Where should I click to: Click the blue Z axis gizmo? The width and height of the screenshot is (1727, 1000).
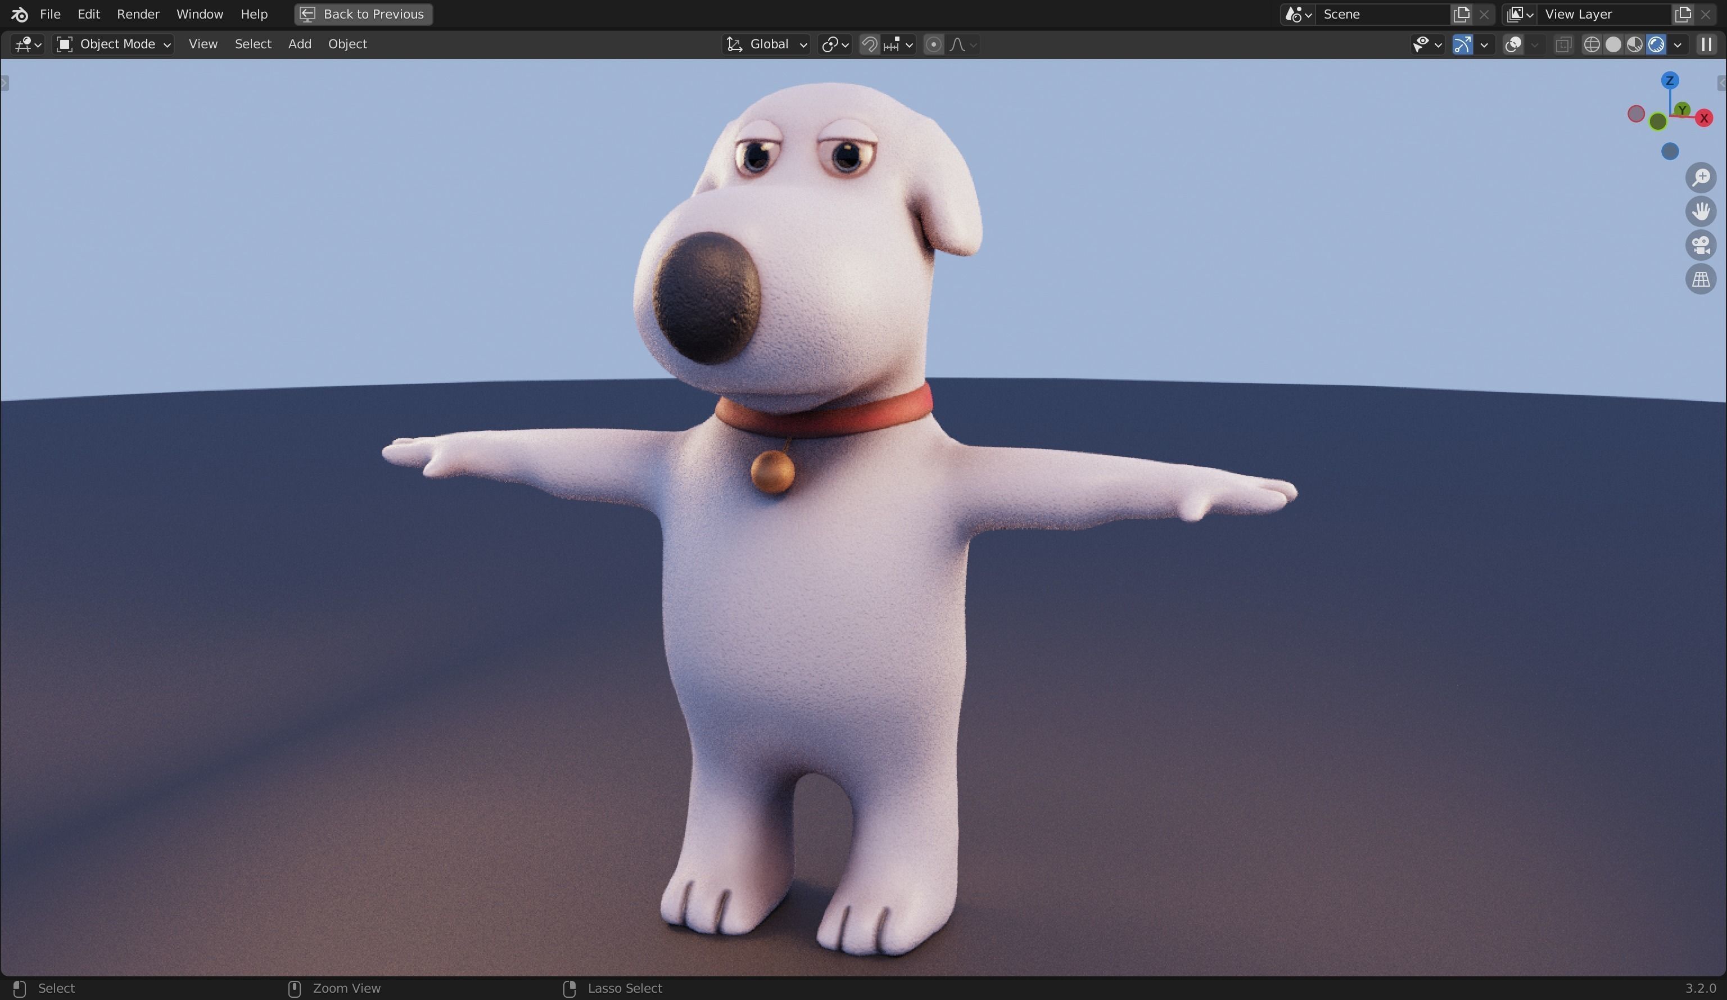click(1670, 81)
